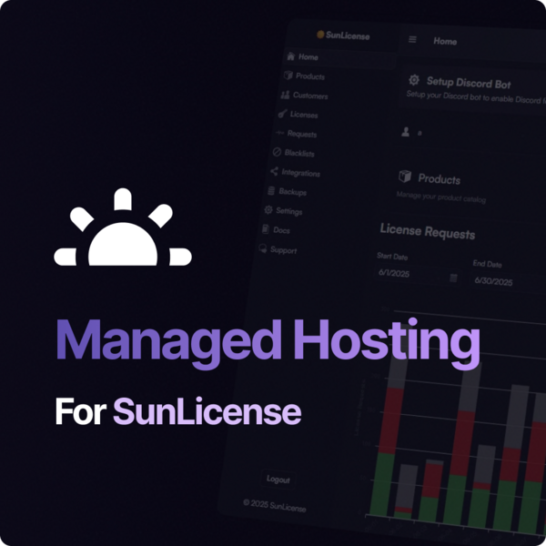This screenshot has height=546, width=546.
Task: Click the "Manage your product catalog" text
Action: [x=440, y=197]
